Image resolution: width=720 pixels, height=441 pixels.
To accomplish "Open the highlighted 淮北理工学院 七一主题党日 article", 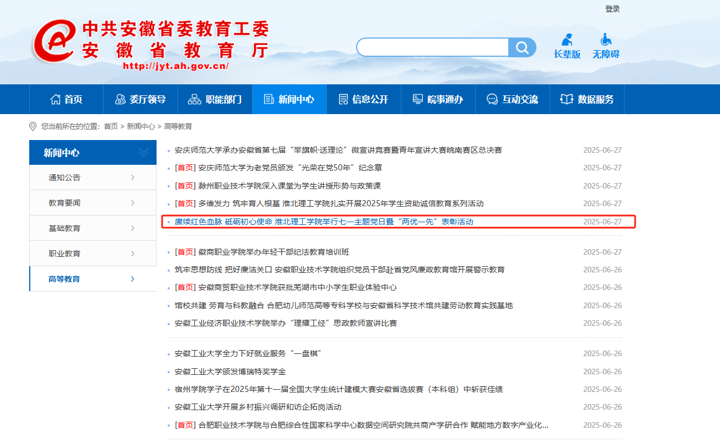I will 324,222.
